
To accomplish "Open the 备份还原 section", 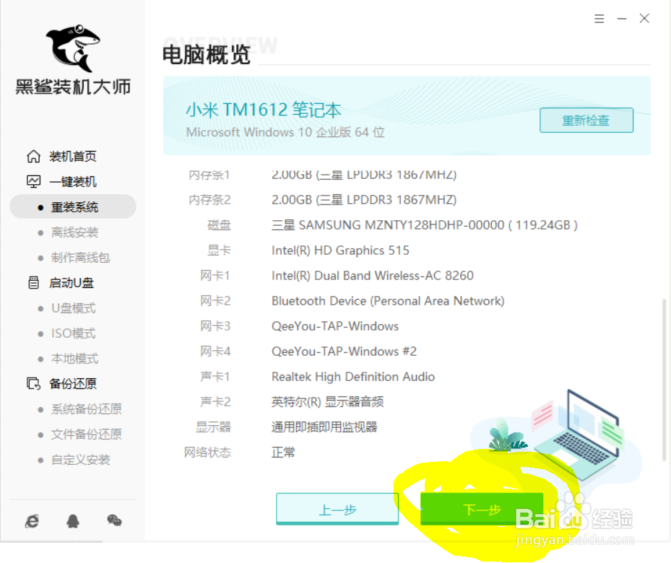I will (73, 383).
